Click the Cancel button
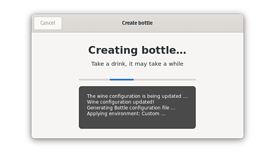The height and width of the screenshot is (155, 275). (x=48, y=23)
